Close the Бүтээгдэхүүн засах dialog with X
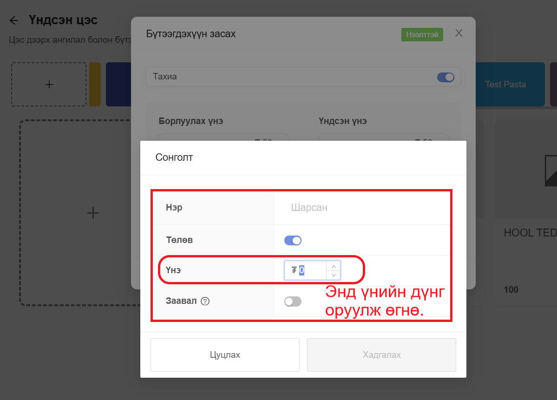557x400 pixels. pos(459,33)
